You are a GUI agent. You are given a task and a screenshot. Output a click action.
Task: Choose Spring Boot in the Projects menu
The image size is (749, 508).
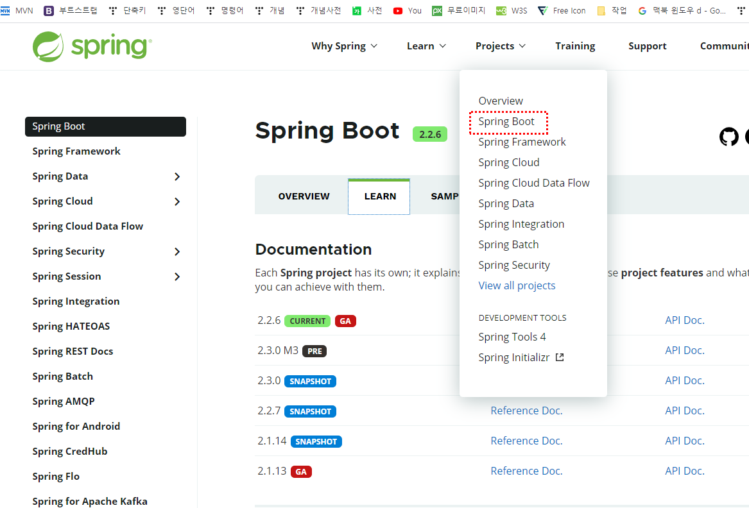(x=506, y=121)
